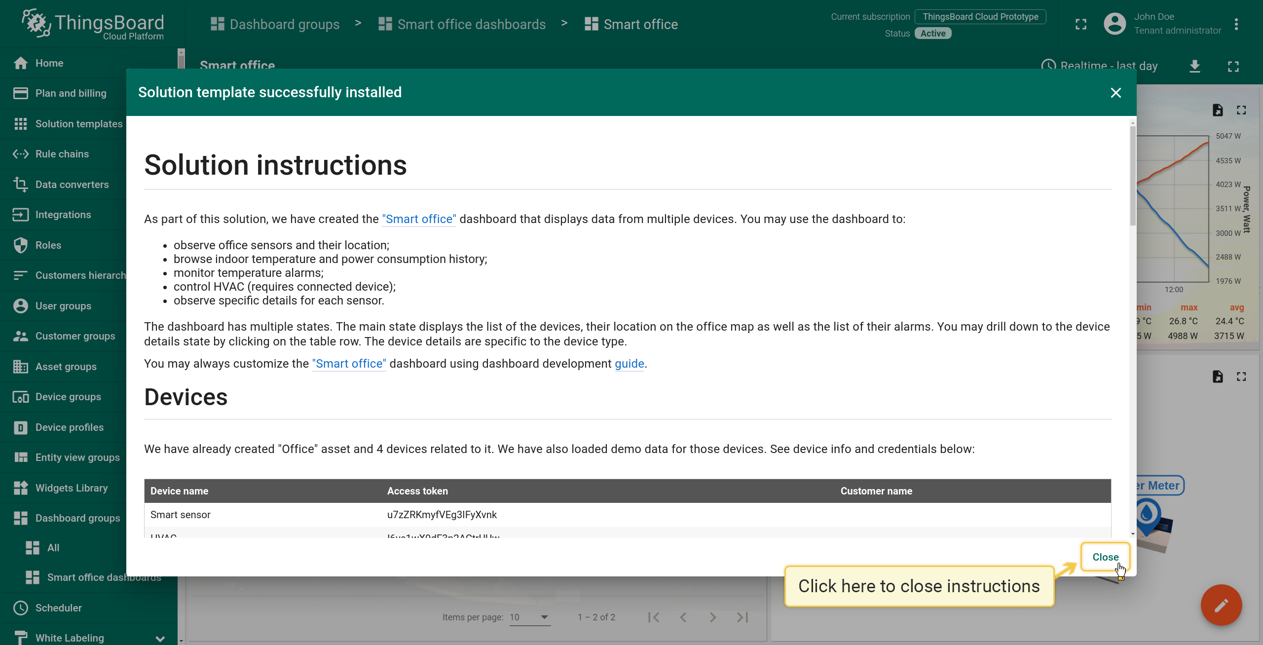Click Close button in dialog
Image resolution: width=1263 pixels, height=645 pixels.
1105,557
